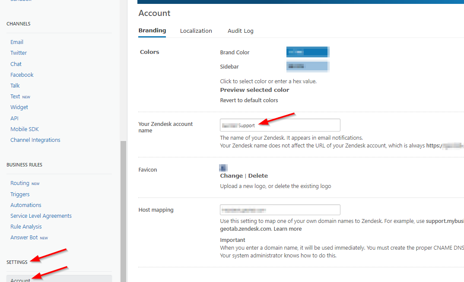Open Automations business rules
The image size is (464, 282).
[26, 205]
